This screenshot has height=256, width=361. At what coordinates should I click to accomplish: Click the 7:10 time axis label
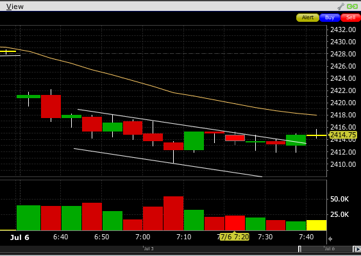coord(184,237)
